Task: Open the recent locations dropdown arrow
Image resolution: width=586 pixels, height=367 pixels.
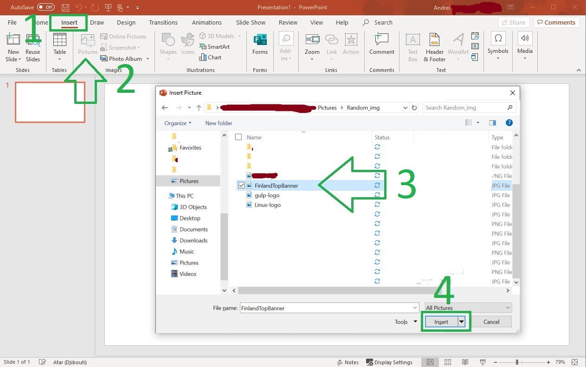Action: [189, 108]
